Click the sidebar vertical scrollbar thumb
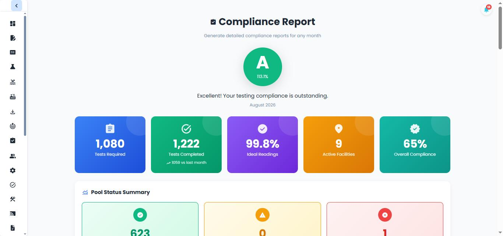Viewport: 503px width, 236px height. (x=25, y=75)
